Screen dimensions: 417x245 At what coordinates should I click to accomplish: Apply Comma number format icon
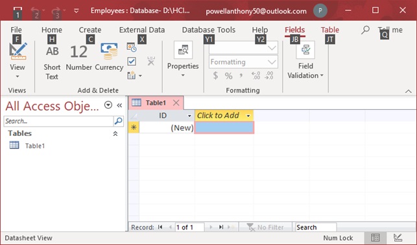coord(241,76)
